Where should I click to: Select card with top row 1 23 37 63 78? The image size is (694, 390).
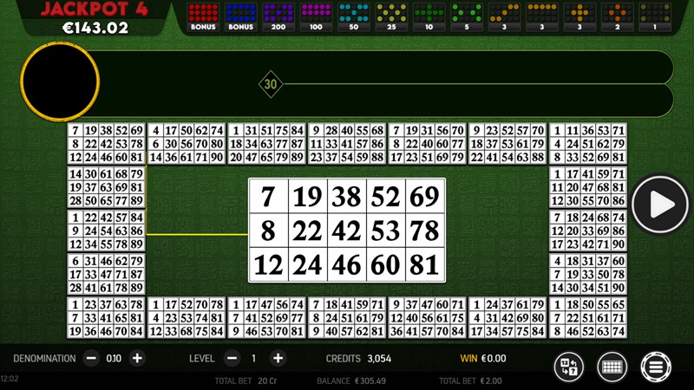[x=106, y=318]
